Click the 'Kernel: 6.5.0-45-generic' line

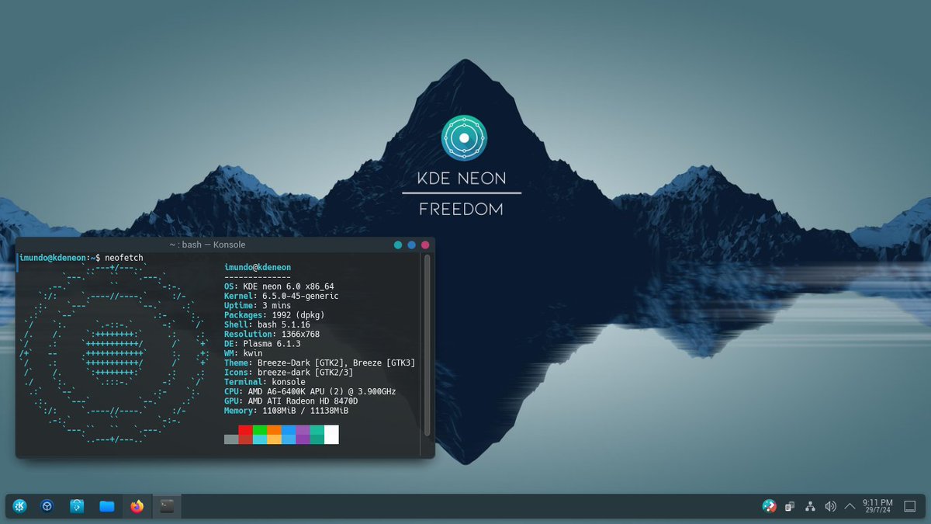tap(282, 296)
